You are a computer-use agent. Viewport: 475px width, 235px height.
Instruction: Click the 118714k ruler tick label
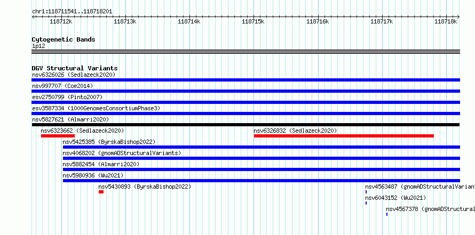[189, 21]
